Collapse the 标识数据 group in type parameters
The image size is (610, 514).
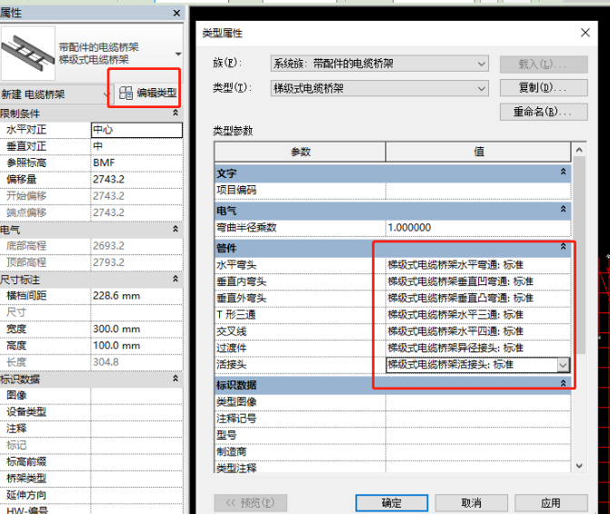click(563, 383)
